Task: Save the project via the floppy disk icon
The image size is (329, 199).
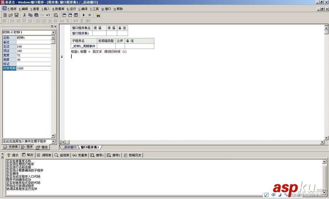Action: coord(16,15)
